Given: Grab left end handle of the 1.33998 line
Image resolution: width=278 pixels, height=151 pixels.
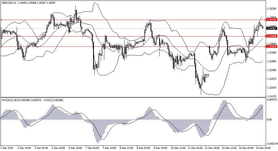Looking at the screenshot, I should (x=2, y=36).
